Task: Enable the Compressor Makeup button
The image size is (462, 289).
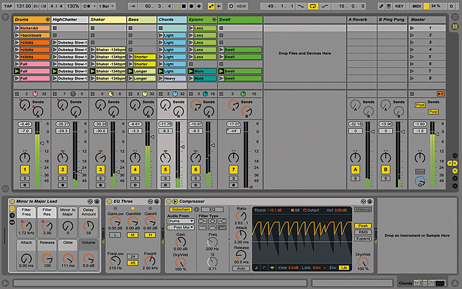Action: tap(363, 209)
